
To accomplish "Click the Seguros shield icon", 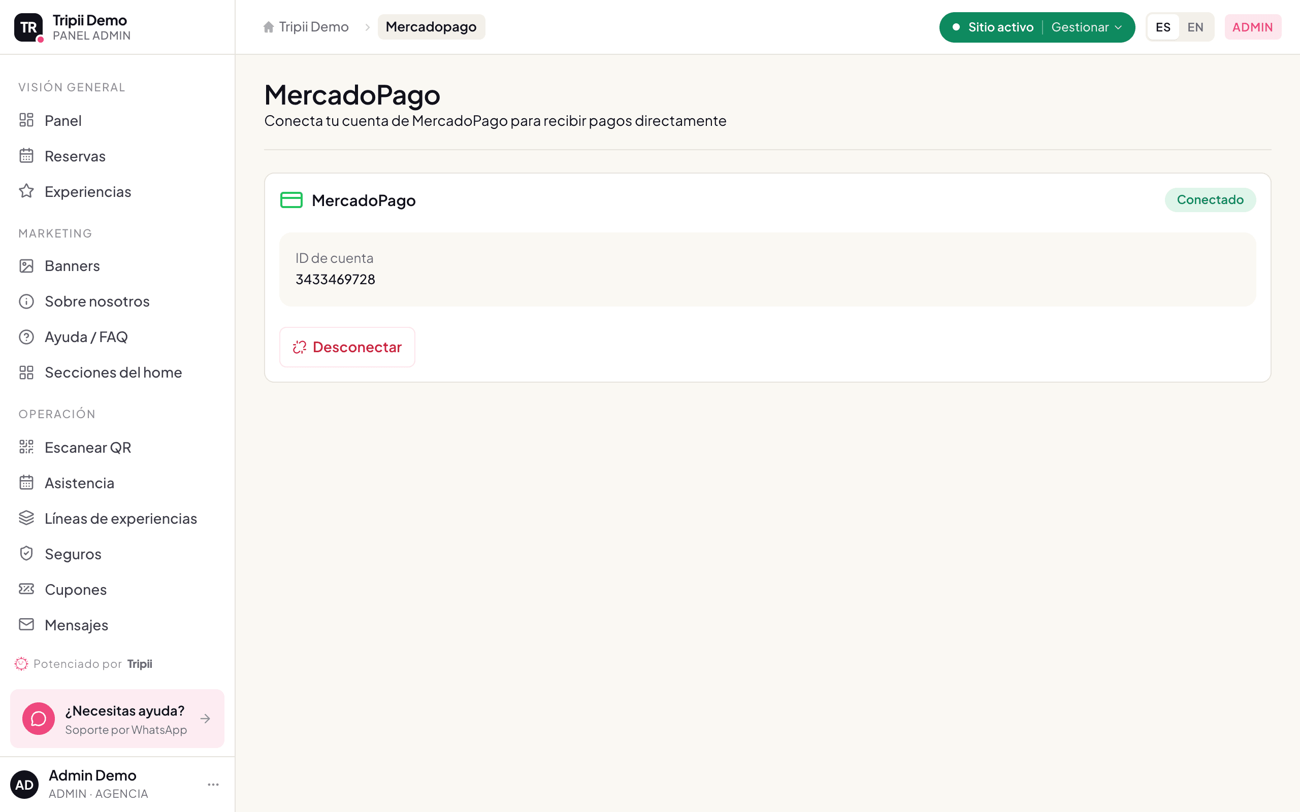I will 26,553.
